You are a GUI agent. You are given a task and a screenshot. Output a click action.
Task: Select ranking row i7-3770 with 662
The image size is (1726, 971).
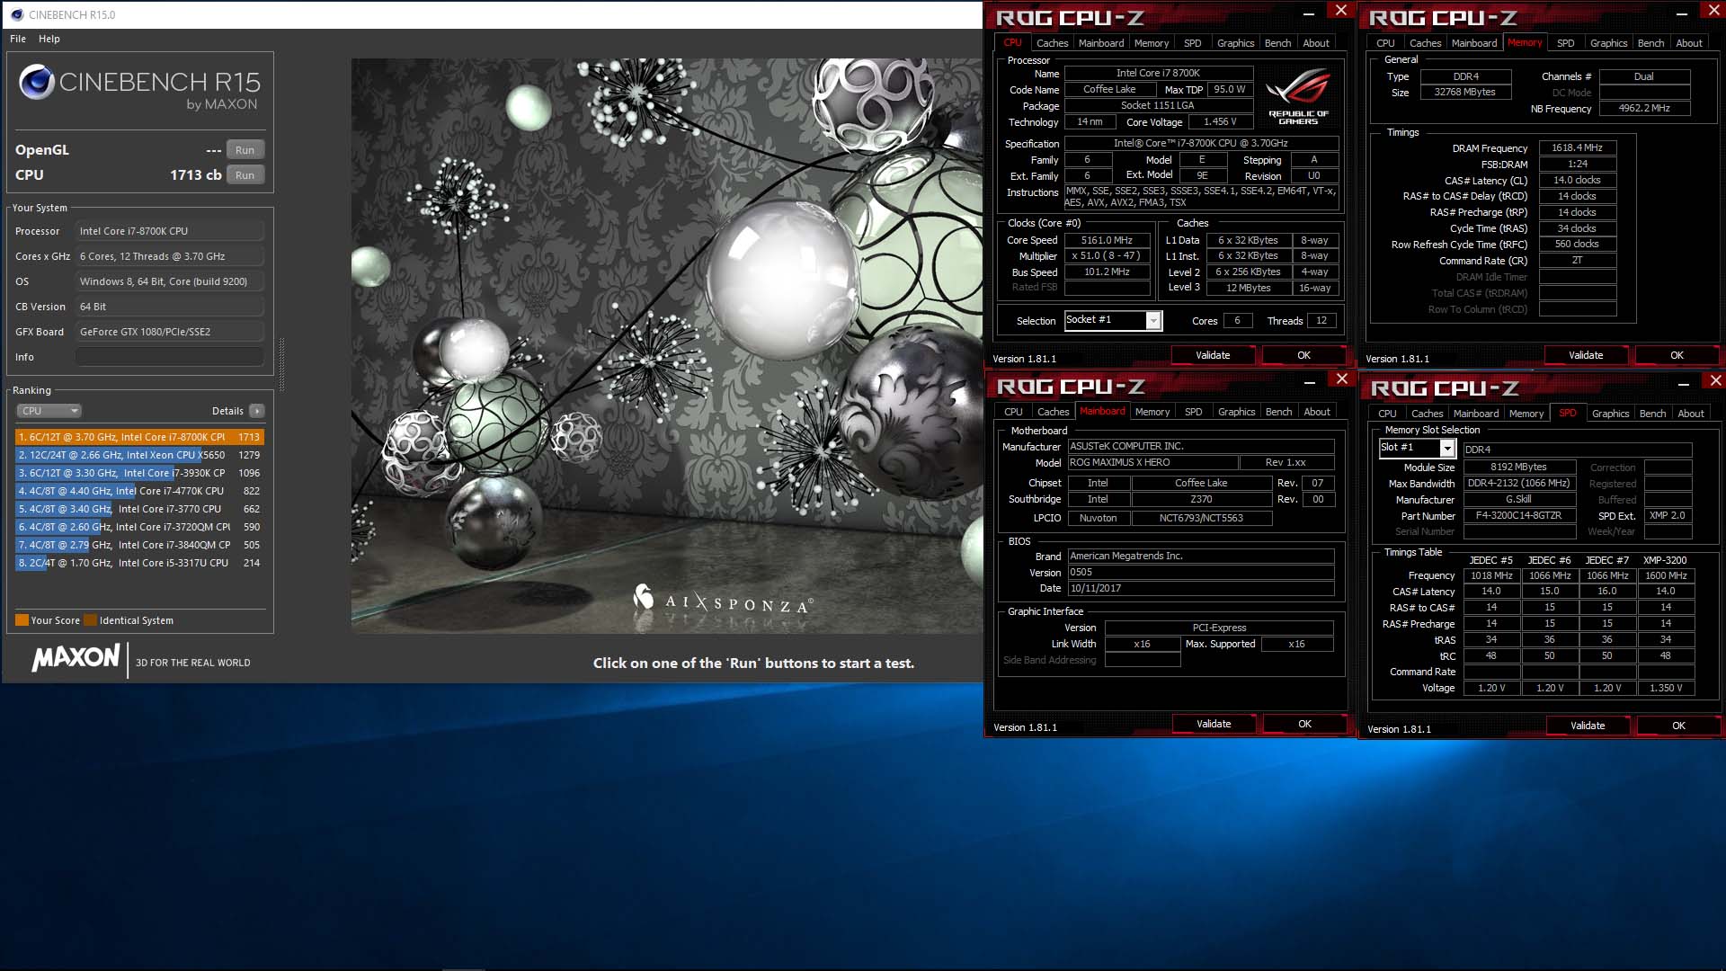pos(139,509)
